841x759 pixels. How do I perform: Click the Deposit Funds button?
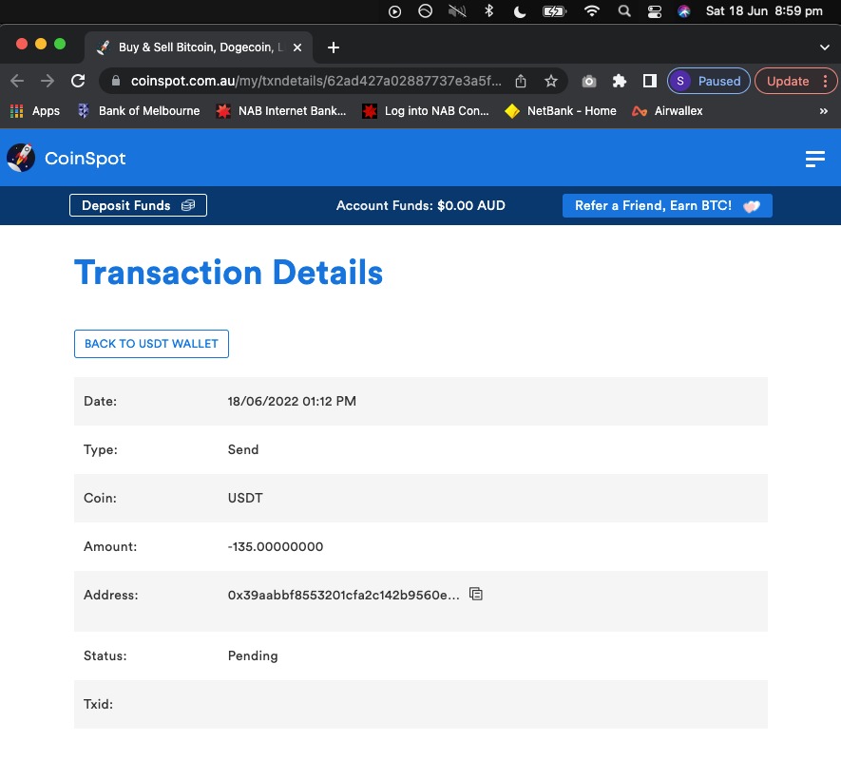pyautogui.click(x=138, y=205)
